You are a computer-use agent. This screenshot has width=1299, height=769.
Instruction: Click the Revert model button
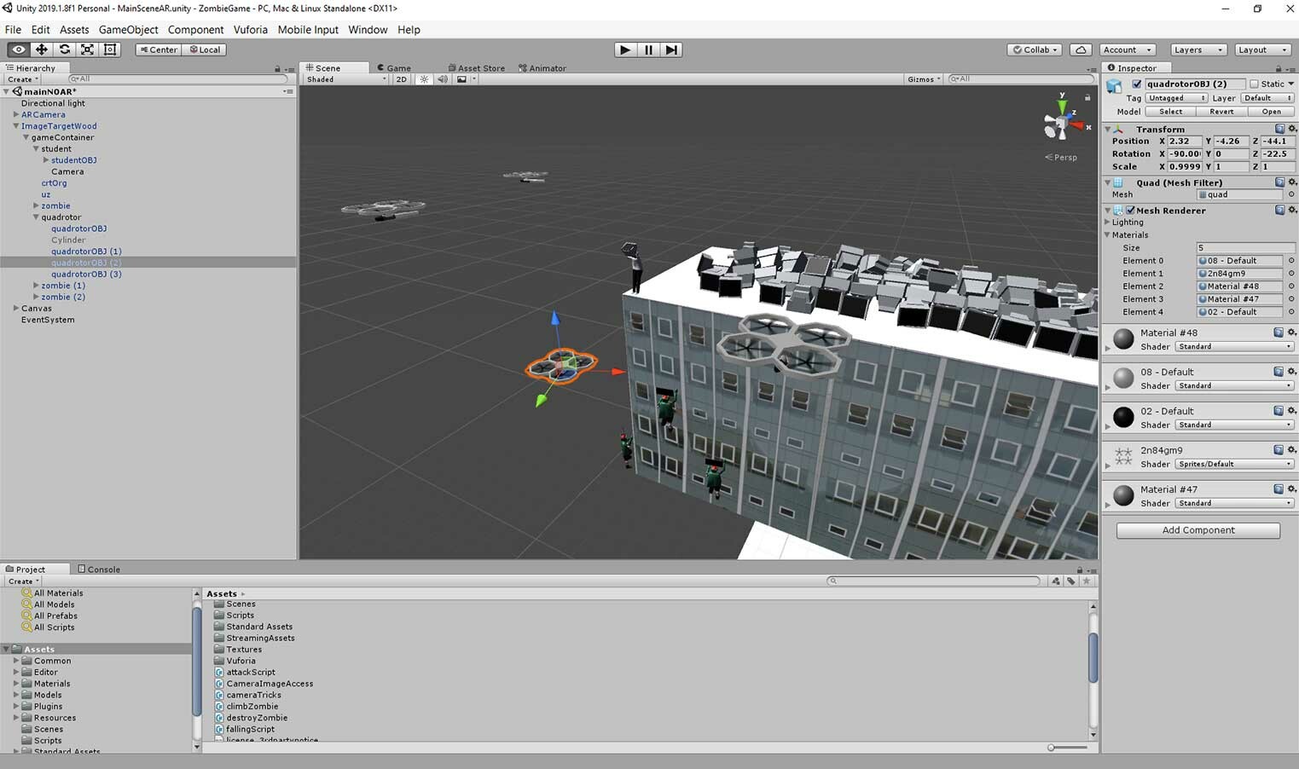point(1221,112)
